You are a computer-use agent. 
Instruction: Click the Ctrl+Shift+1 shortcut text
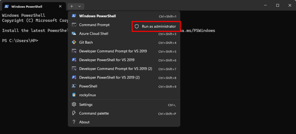pos(168,16)
